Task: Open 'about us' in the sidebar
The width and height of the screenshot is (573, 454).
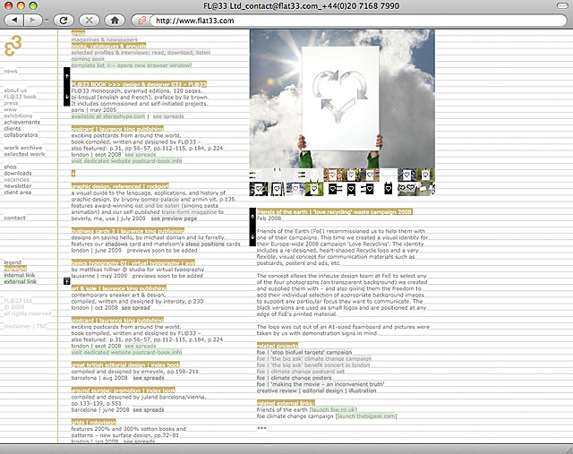Action: 15,90
